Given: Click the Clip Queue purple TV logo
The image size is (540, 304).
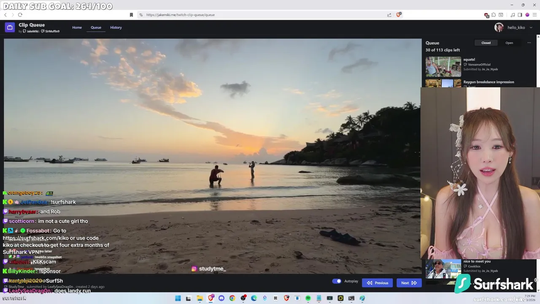Looking at the screenshot, I should click(10, 27).
